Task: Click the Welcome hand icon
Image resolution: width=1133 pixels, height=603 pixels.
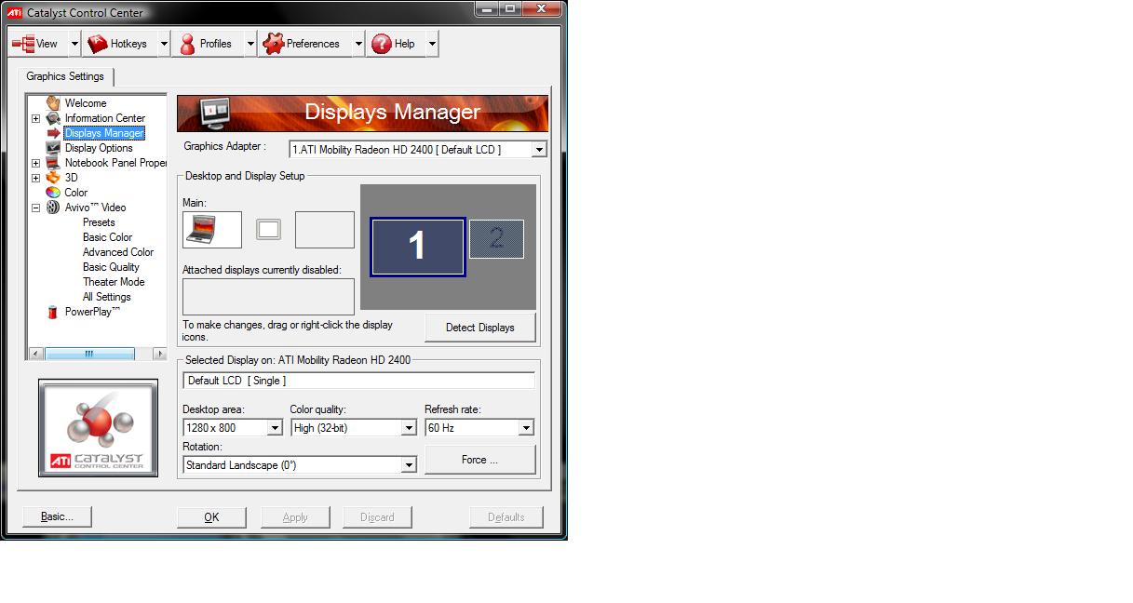Action: click(x=53, y=103)
